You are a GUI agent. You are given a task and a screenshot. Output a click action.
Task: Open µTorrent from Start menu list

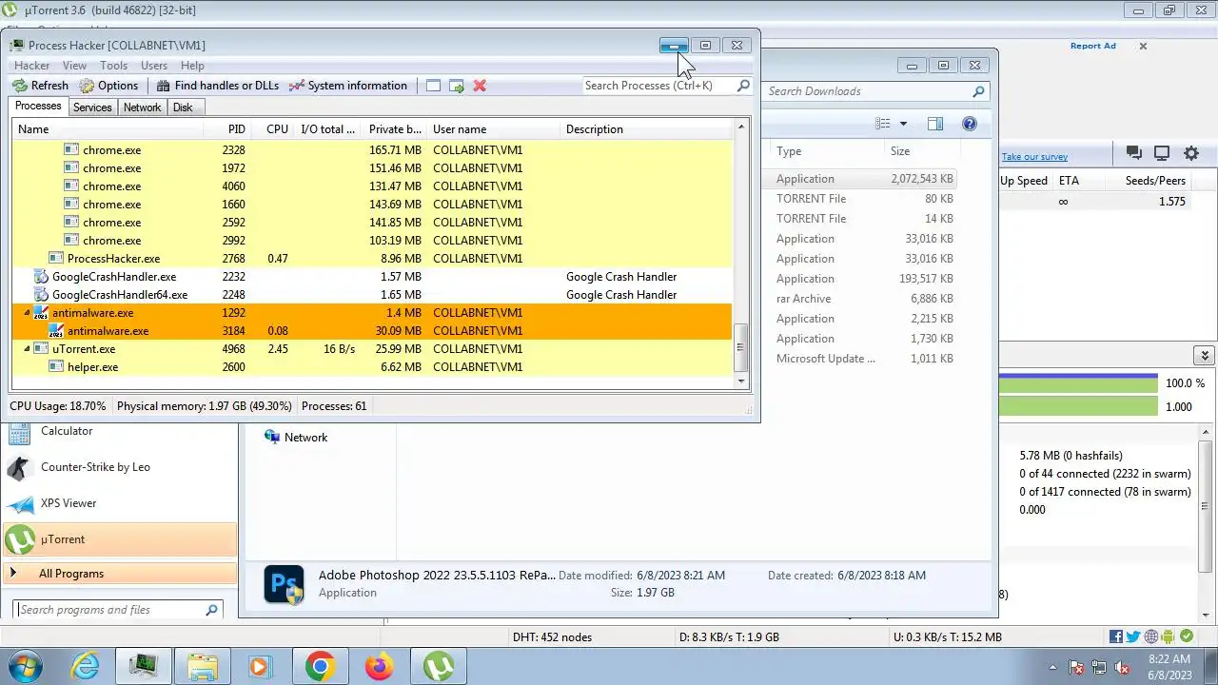pos(120,539)
